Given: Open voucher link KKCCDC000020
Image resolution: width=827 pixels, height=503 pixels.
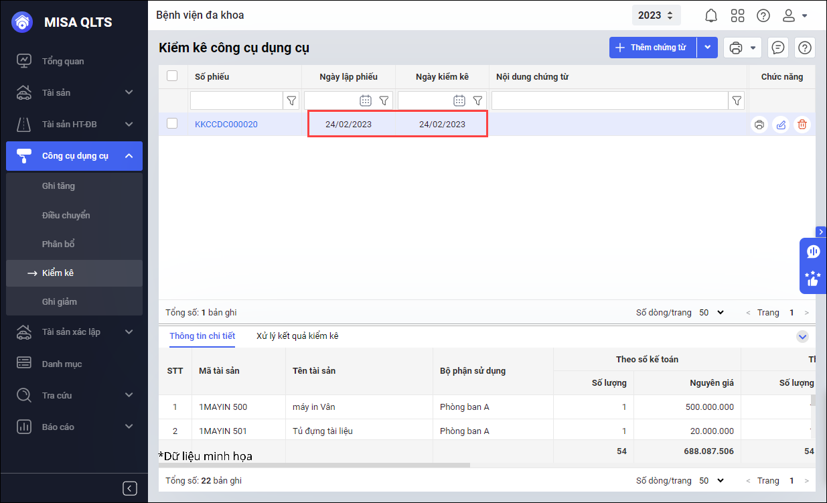Looking at the screenshot, I should coord(226,125).
